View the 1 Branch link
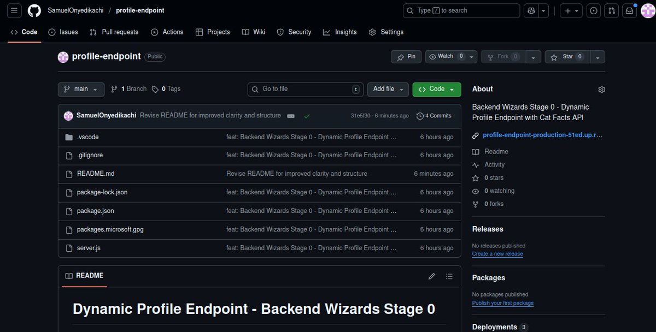The image size is (656, 332). coord(128,89)
